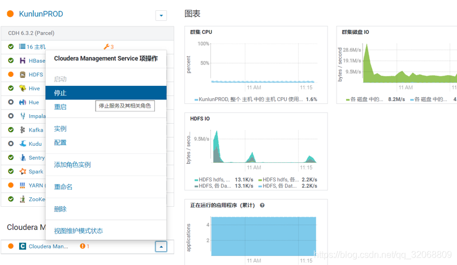Click the Hue service icon
This screenshot has width=457, height=265.
coord(23,102)
